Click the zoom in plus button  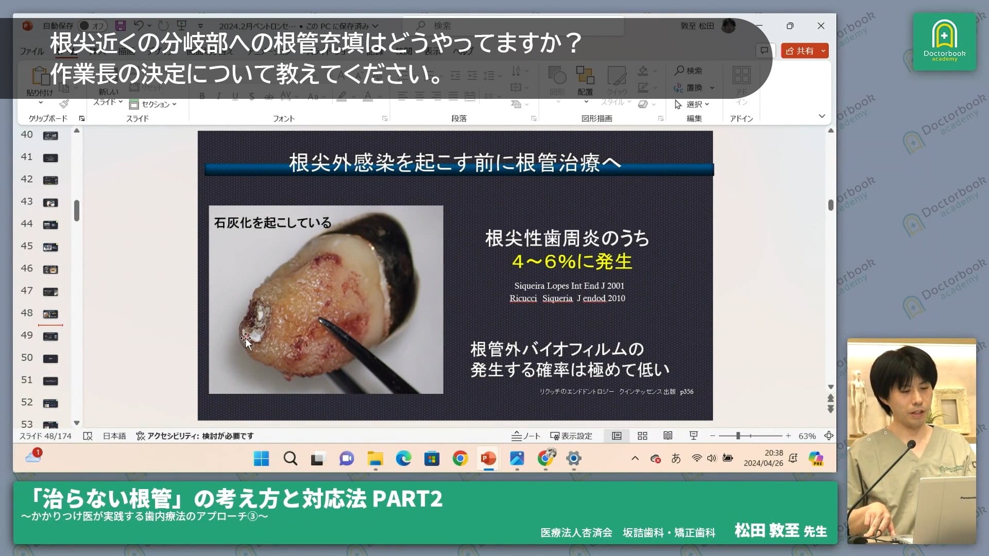(x=788, y=436)
